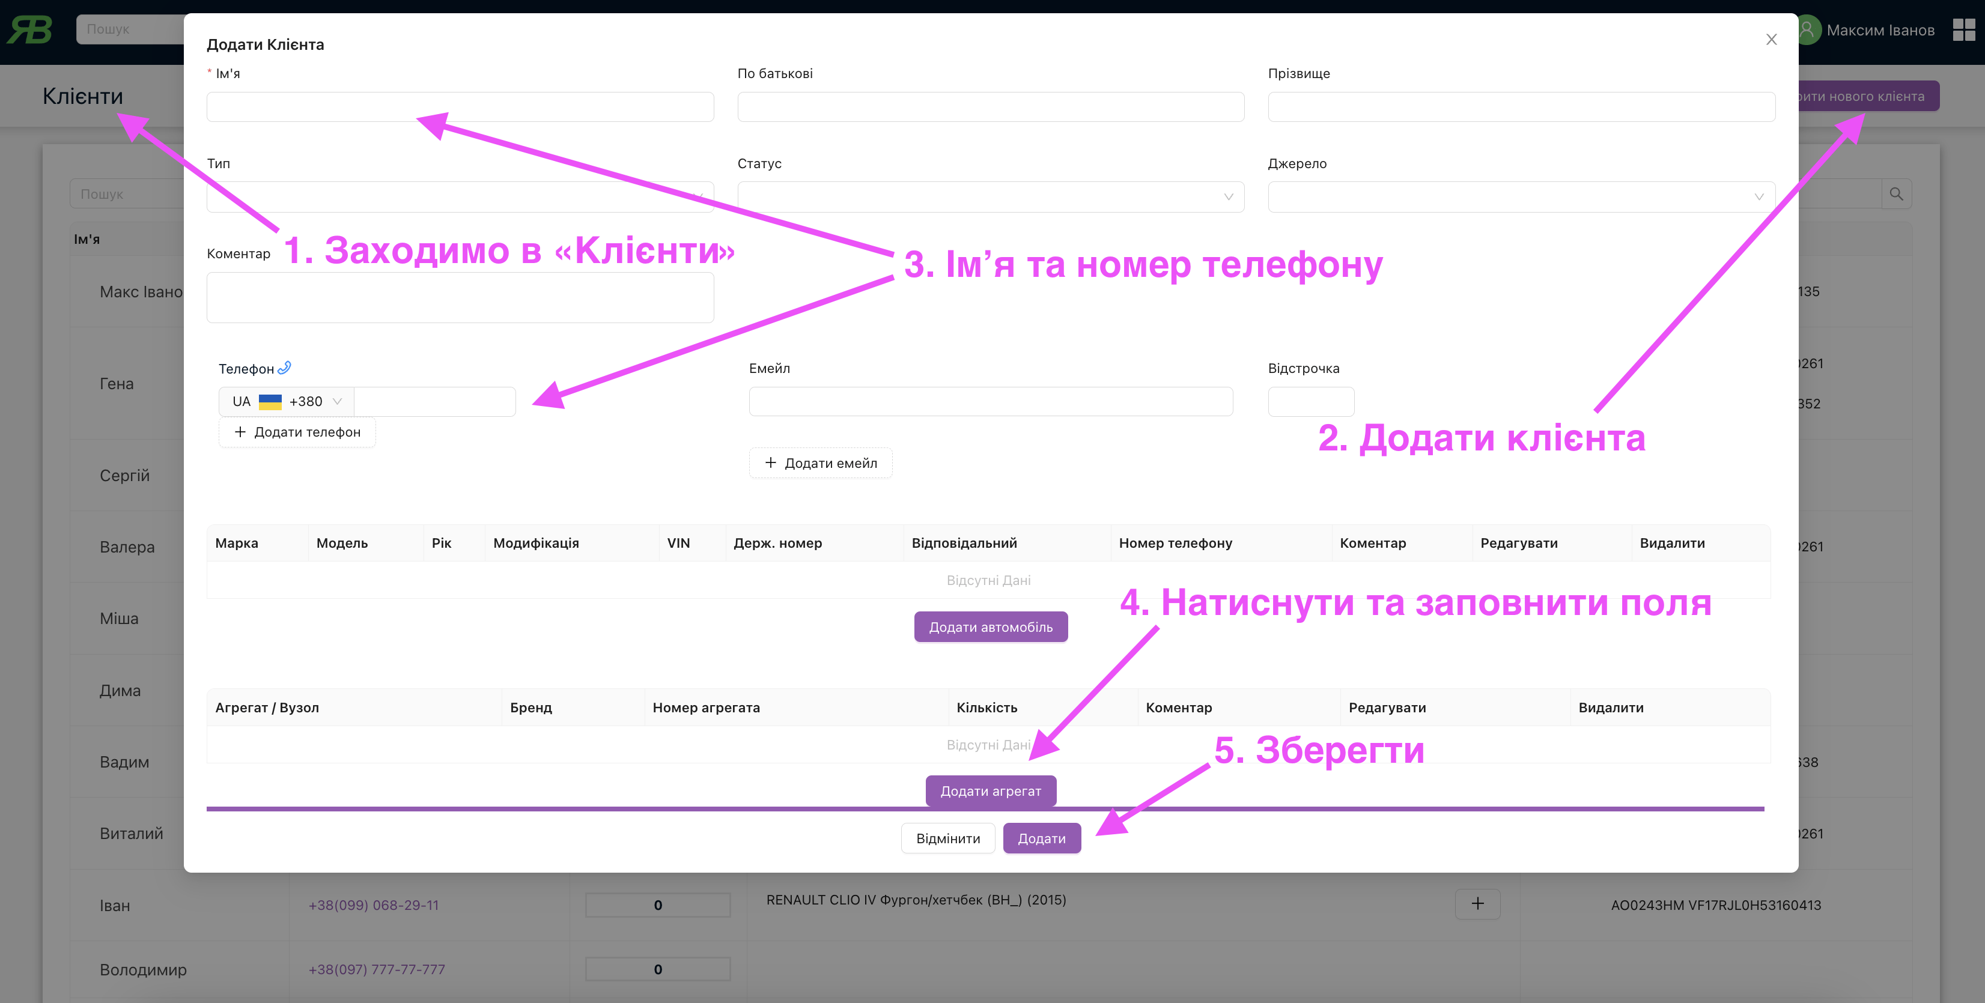
Task: Open phone link +38(099) 068-29-11
Action: [x=373, y=905]
